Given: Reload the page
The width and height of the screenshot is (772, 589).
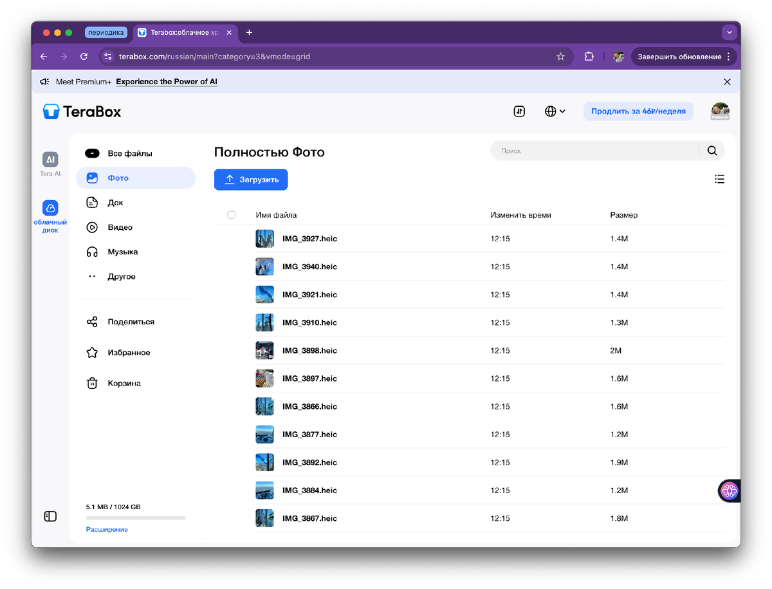Looking at the screenshot, I should 84,57.
